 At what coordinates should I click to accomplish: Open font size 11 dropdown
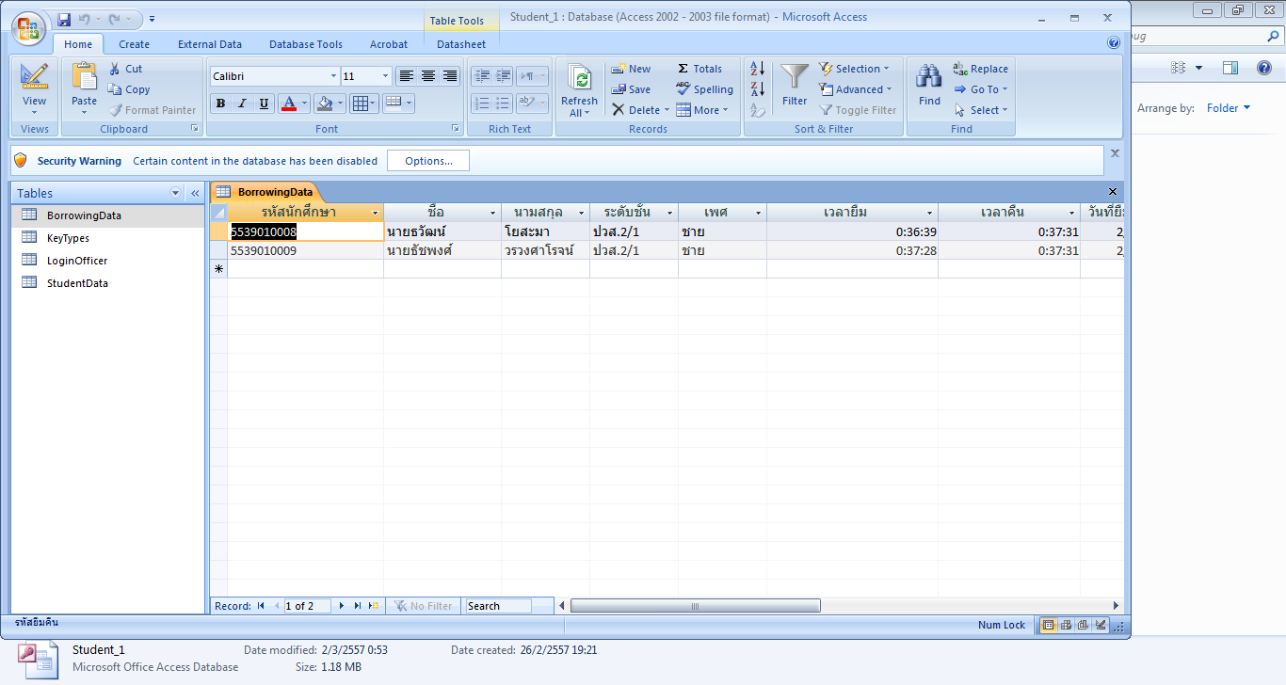coord(386,76)
